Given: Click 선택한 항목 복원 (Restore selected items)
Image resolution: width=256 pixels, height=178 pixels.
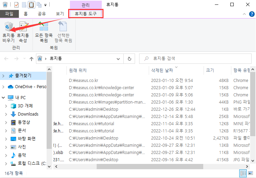Looking at the screenshot, I should point(63,32).
